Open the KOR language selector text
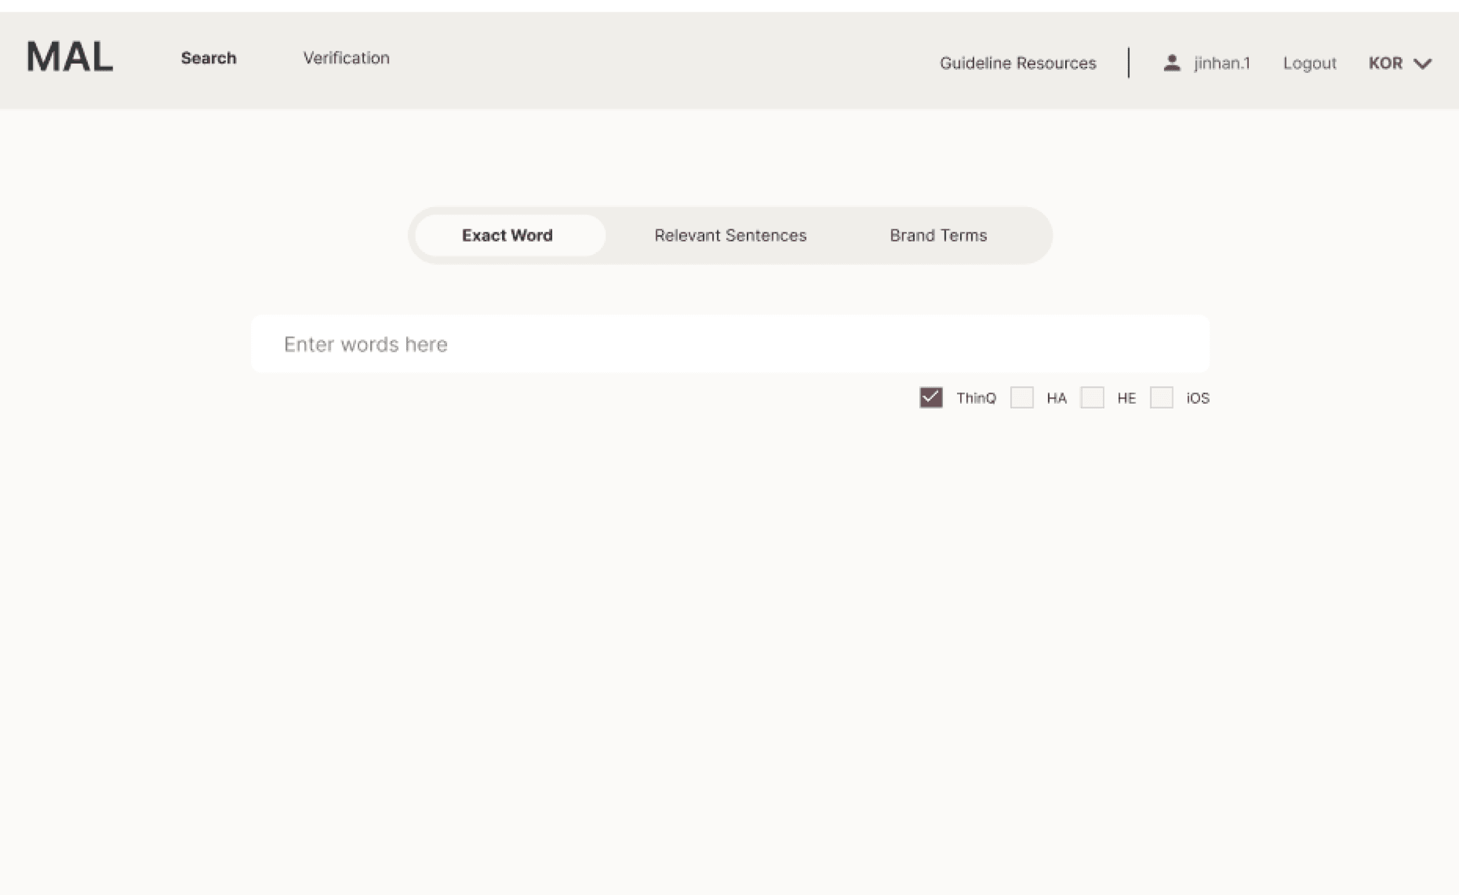Screen dimensions: 1459x895 coord(1385,63)
